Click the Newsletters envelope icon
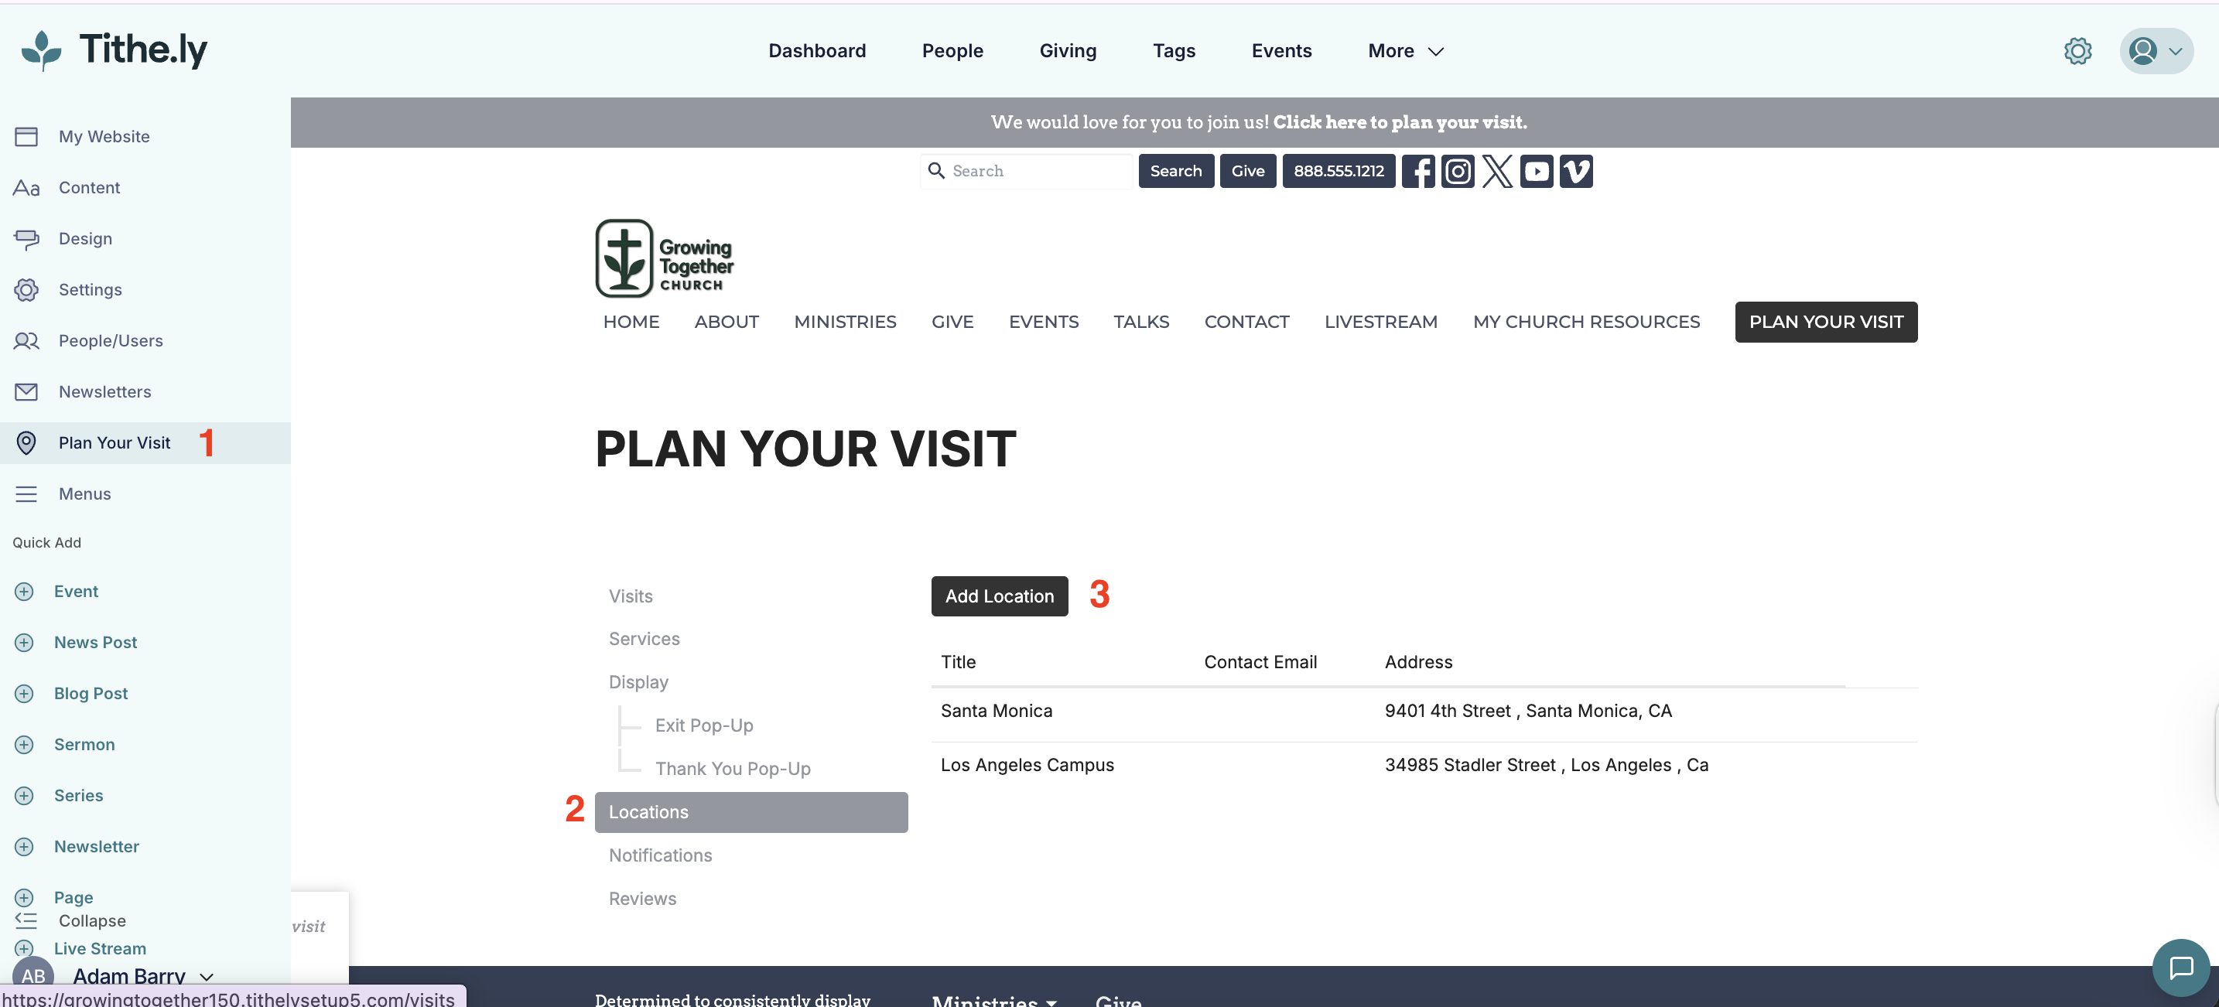 (x=27, y=392)
